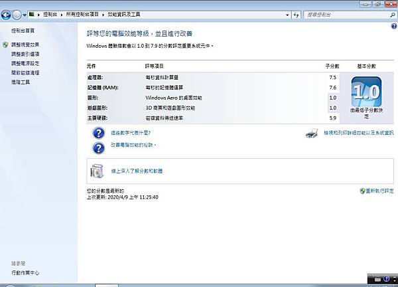This screenshot has width=398, height=287.
Task: Open 行動作業中心 under 請參閱
Action: coord(25,273)
